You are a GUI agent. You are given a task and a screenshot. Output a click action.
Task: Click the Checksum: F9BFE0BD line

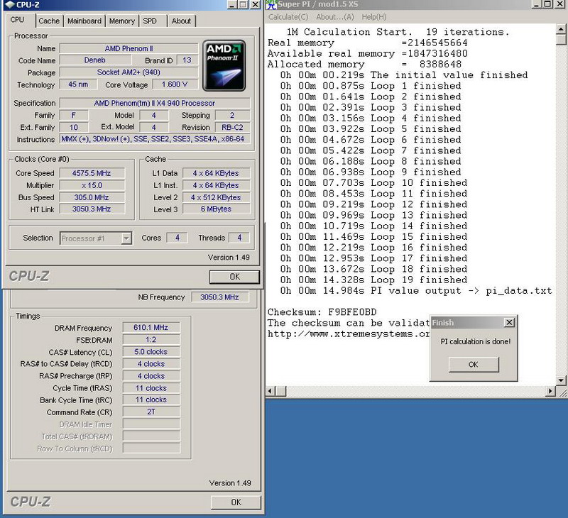322,312
